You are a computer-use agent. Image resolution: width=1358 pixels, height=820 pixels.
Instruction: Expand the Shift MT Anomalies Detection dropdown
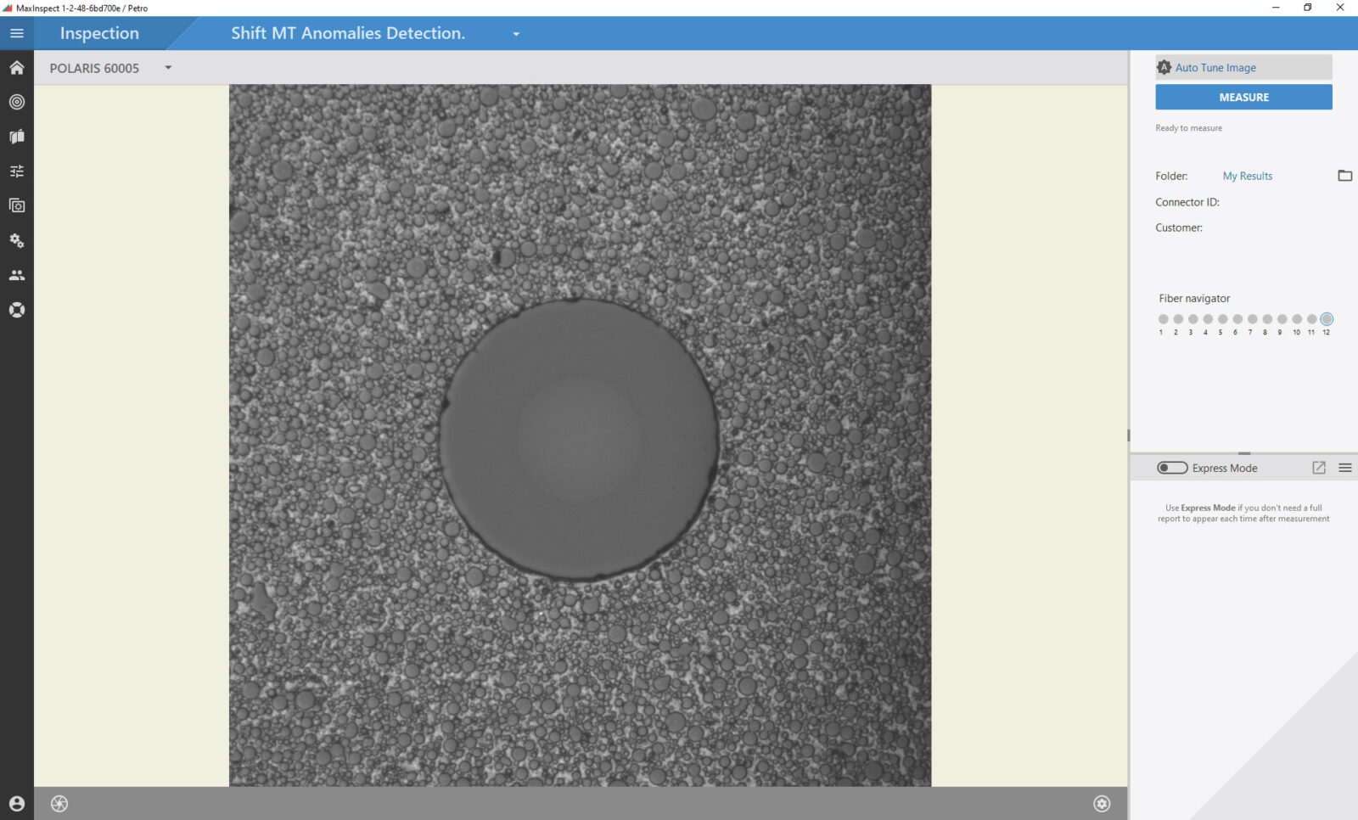[516, 34]
